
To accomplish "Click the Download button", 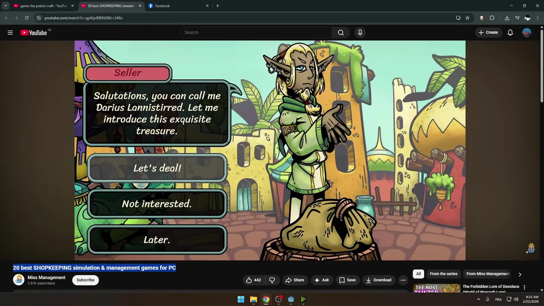I will tap(379, 280).
